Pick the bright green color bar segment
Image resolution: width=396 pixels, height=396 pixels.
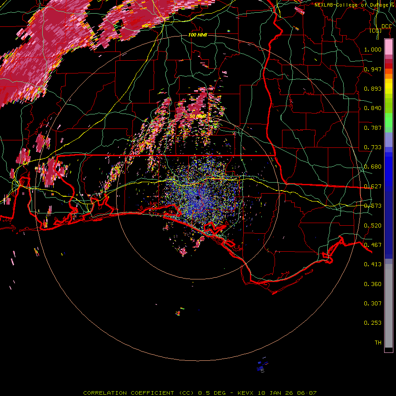(389, 120)
